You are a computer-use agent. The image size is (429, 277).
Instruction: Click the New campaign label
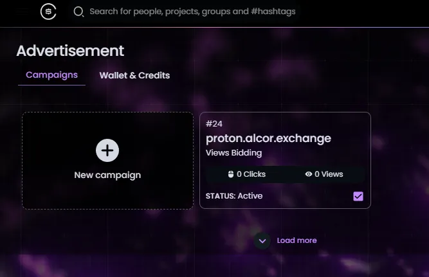coord(107,175)
